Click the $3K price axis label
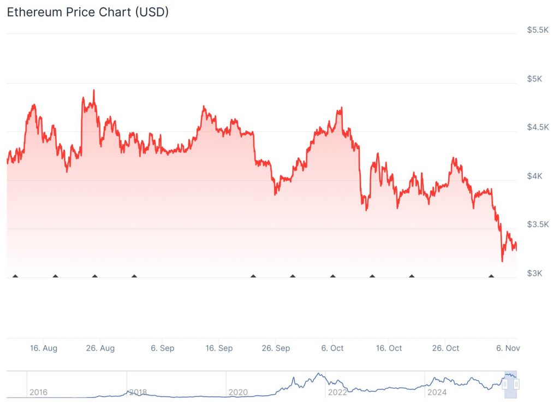Image resolution: width=559 pixels, height=408 pixels. [534, 273]
